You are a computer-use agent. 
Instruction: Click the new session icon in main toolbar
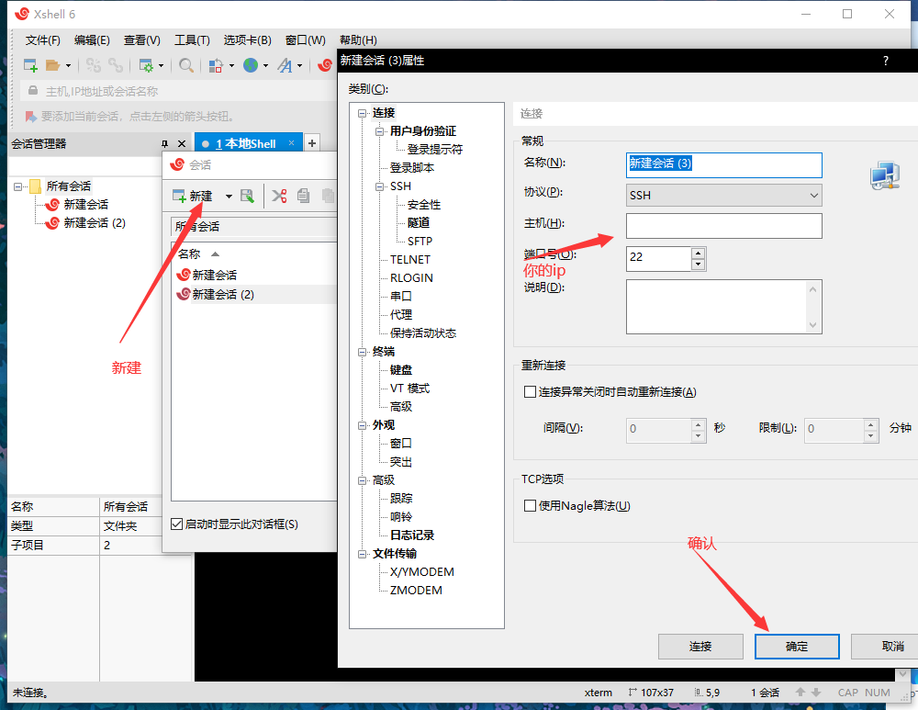pyautogui.click(x=30, y=65)
